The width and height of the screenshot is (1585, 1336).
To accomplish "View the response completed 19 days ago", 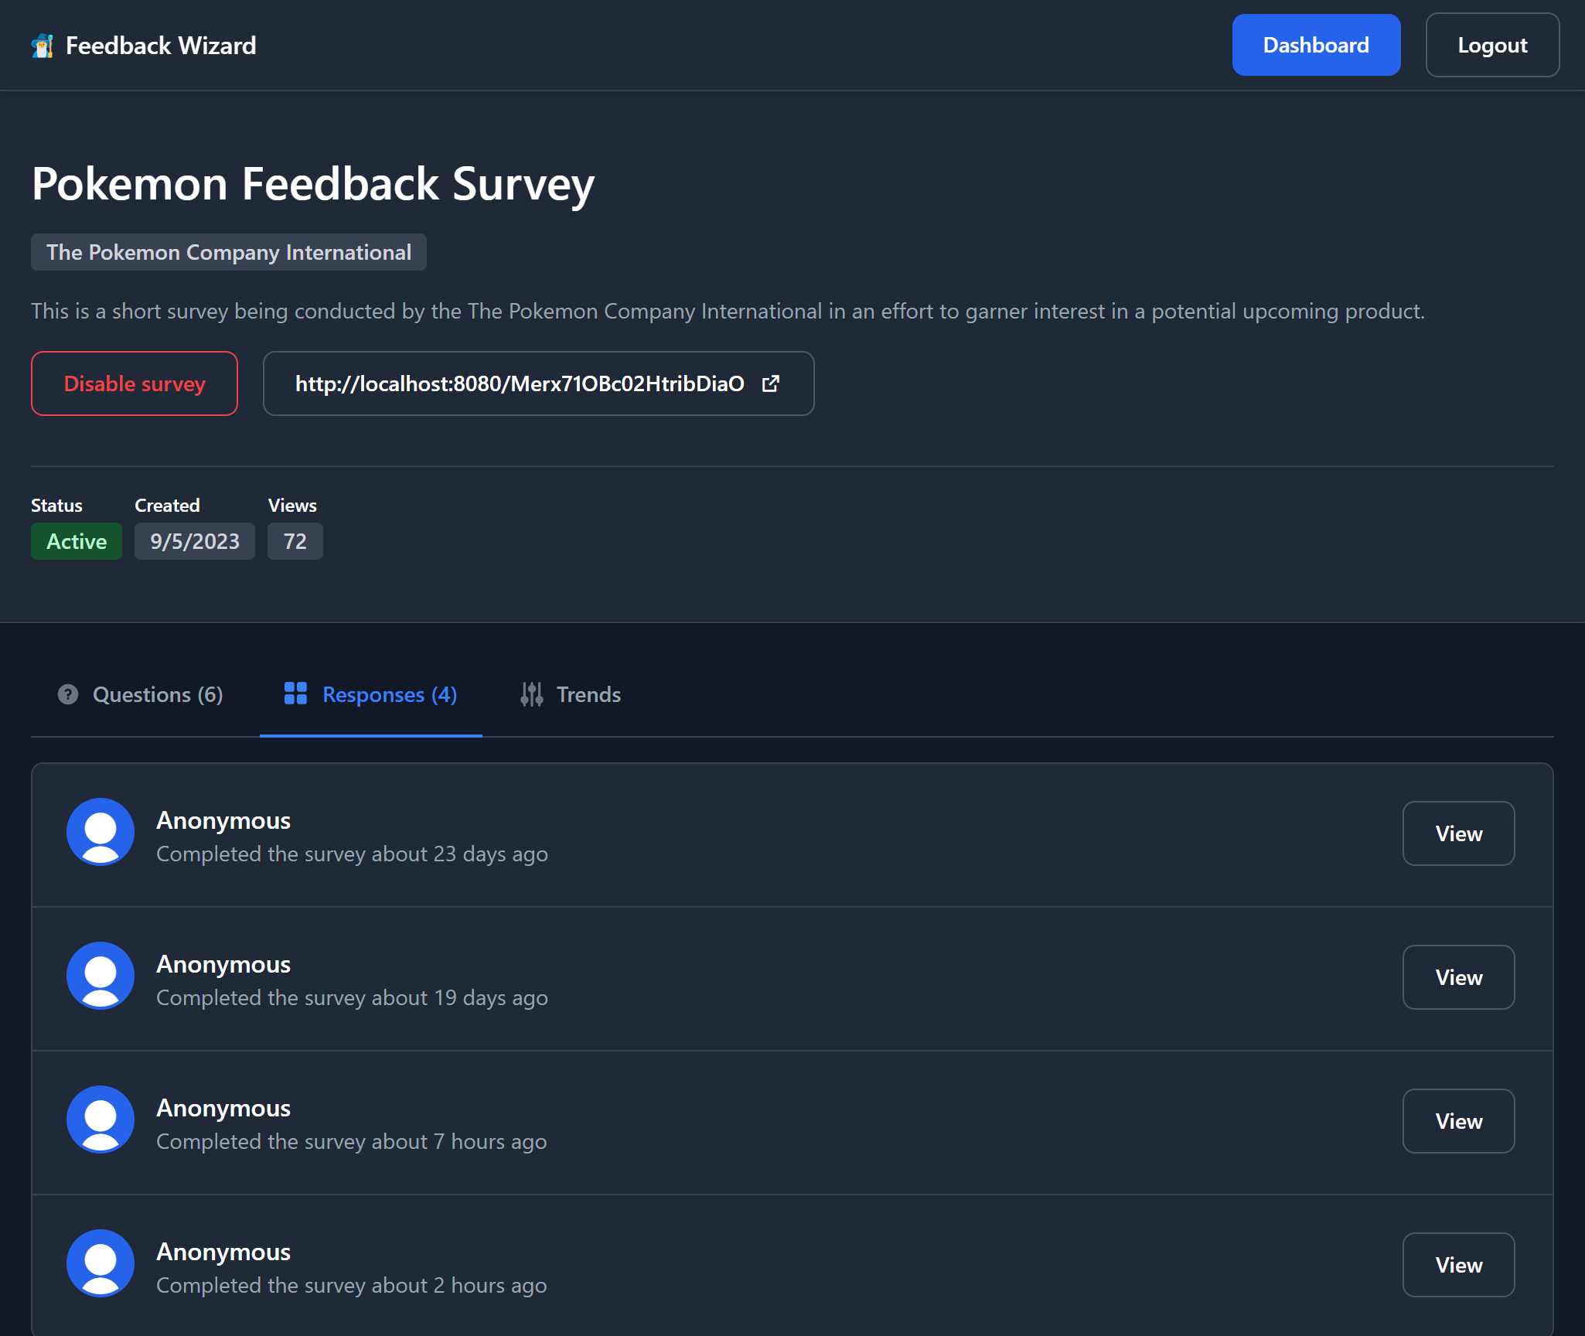I will coord(1458,977).
